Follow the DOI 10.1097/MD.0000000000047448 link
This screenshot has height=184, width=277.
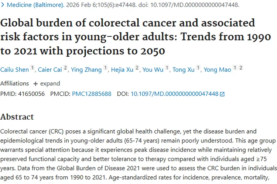pyautogui.click(x=174, y=94)
